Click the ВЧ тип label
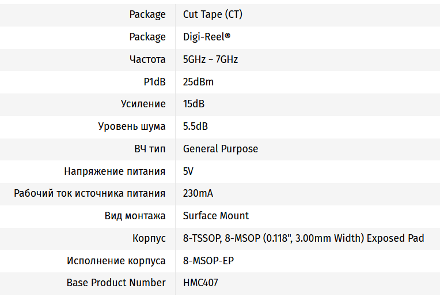The image size is (440, 296). (150, 149)
